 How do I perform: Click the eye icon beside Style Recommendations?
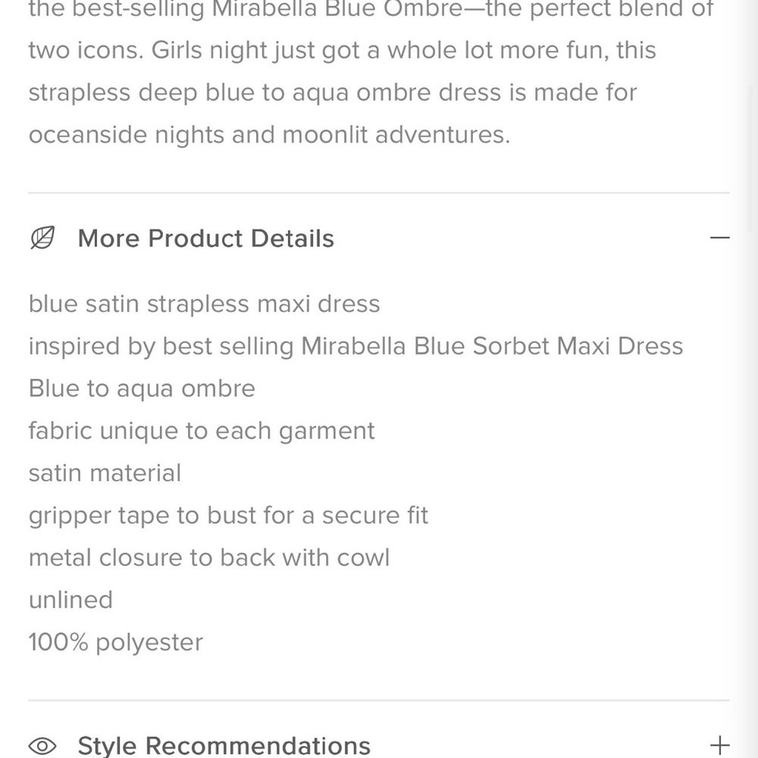(x=42, y=746)
